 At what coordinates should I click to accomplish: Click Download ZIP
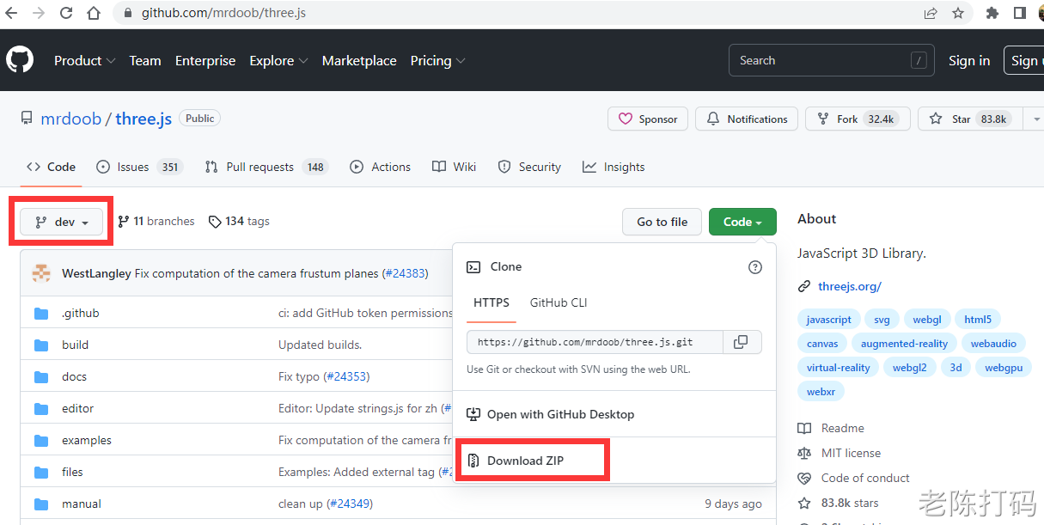point(525,461)
